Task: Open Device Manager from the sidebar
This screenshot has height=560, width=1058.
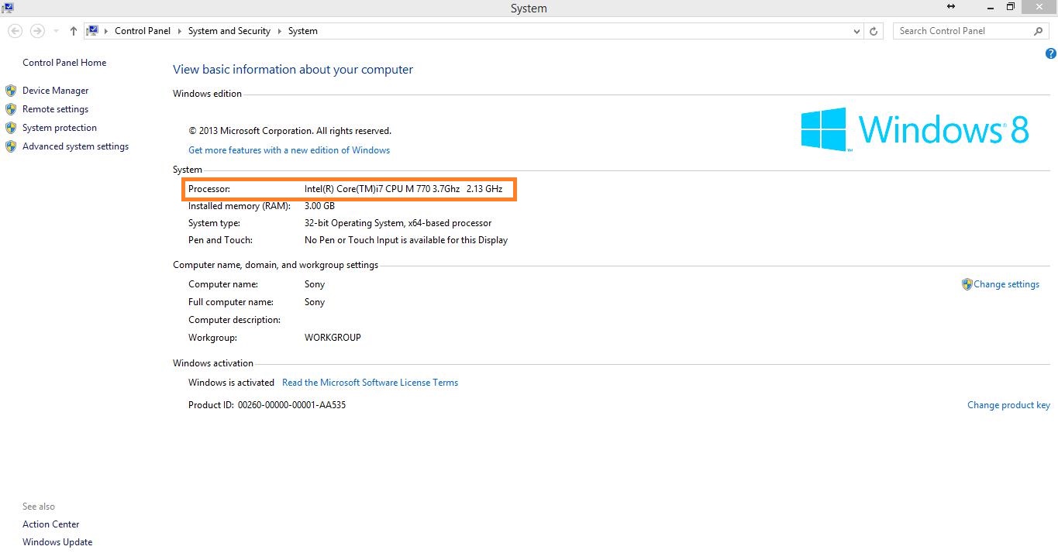Action: pyautogui.click(x=55, y=90)
